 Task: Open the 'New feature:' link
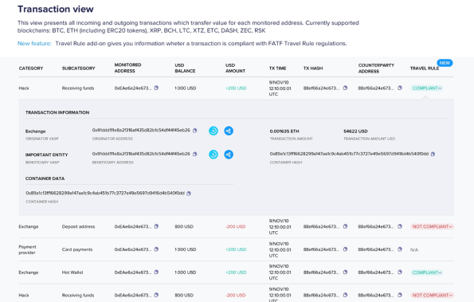(x=34, y=44)
